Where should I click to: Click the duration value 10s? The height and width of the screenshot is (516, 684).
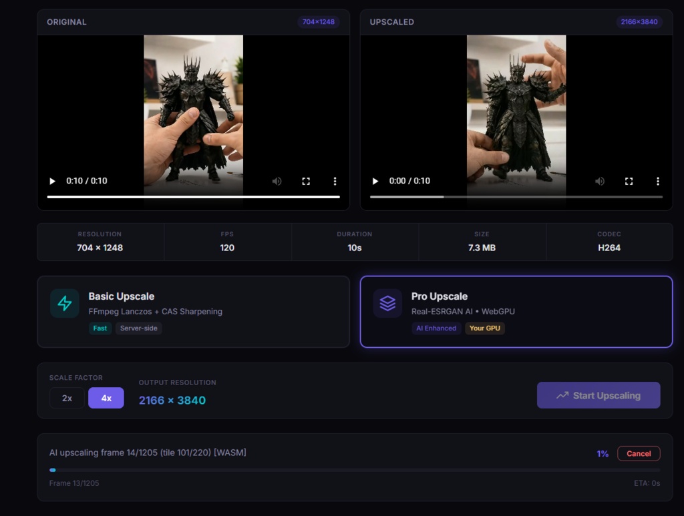click(x=355, y=248)
